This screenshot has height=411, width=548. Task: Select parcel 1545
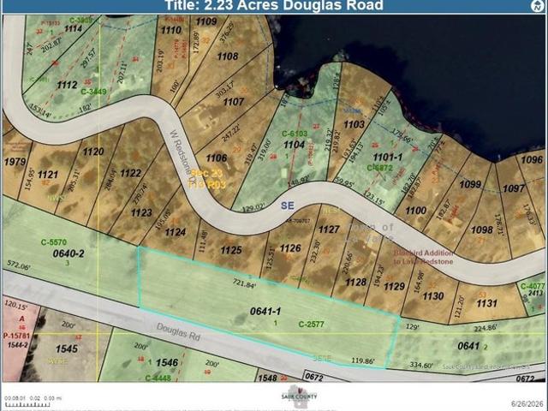click(67, 348)
